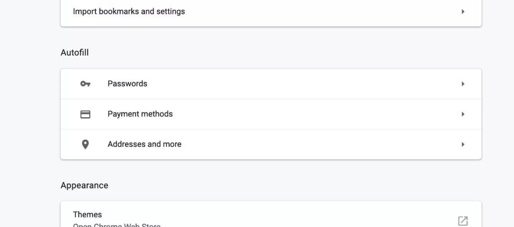Click the location pin icon for Addresses
This screenshot has width=514, height=227.
pos(85,145)
